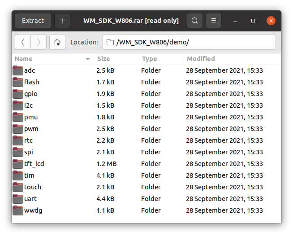Minimize the archive window

[x=235, y=21]
